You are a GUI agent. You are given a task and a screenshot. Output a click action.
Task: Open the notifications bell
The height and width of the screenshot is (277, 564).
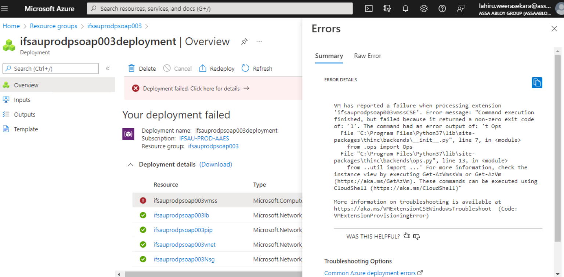[405, 8]
